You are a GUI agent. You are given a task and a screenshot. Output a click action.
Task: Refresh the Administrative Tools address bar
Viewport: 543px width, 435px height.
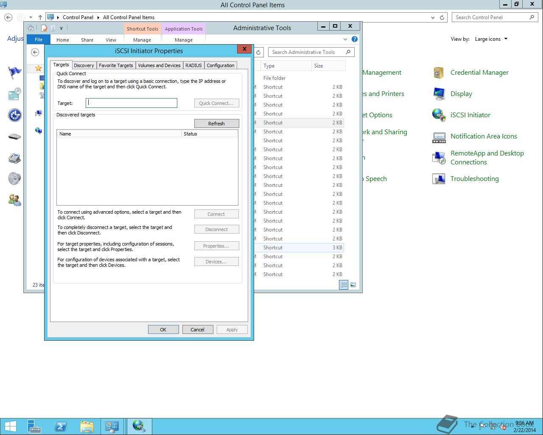258,52
